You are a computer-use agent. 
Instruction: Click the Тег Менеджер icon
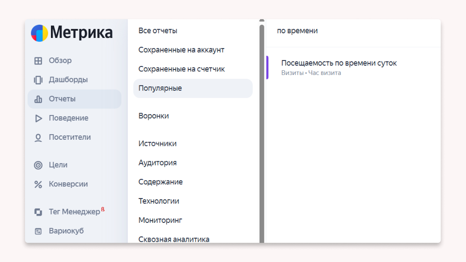point(38,212)
